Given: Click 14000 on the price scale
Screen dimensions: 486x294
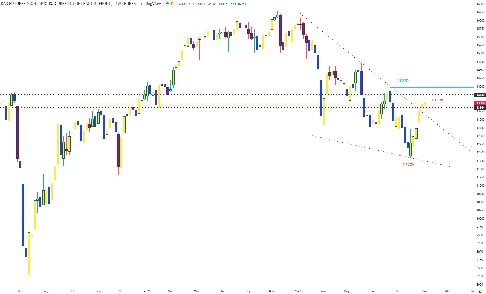Looking at the screenshot, I should point(481,87).
